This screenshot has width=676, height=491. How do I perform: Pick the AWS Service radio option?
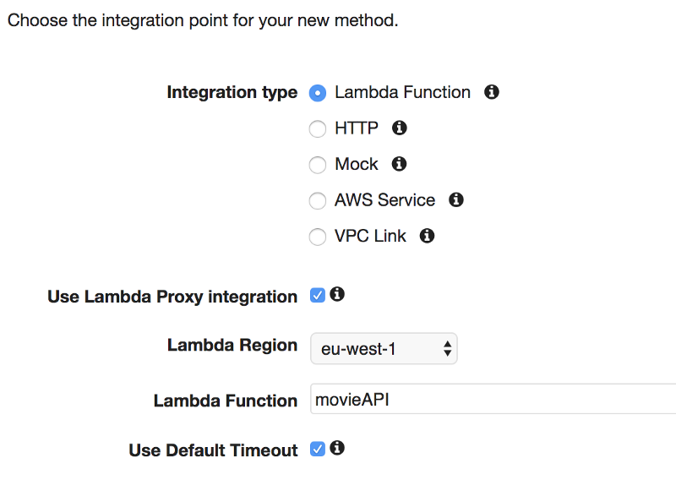pos(318,201)
